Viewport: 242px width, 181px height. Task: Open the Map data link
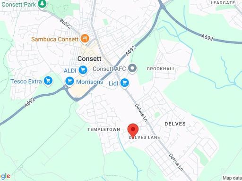[232, 178]
